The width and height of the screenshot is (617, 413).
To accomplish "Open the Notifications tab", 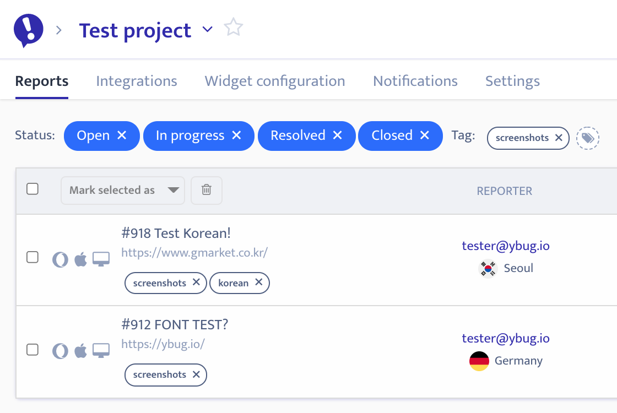I will (415, 81).
